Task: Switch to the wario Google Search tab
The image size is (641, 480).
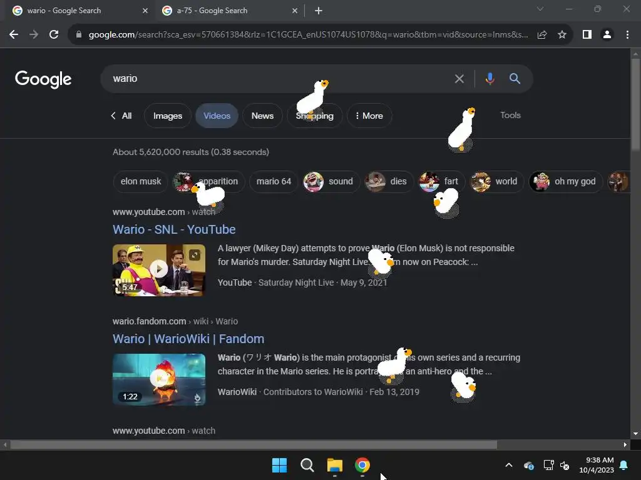Action: click(78, 11)
